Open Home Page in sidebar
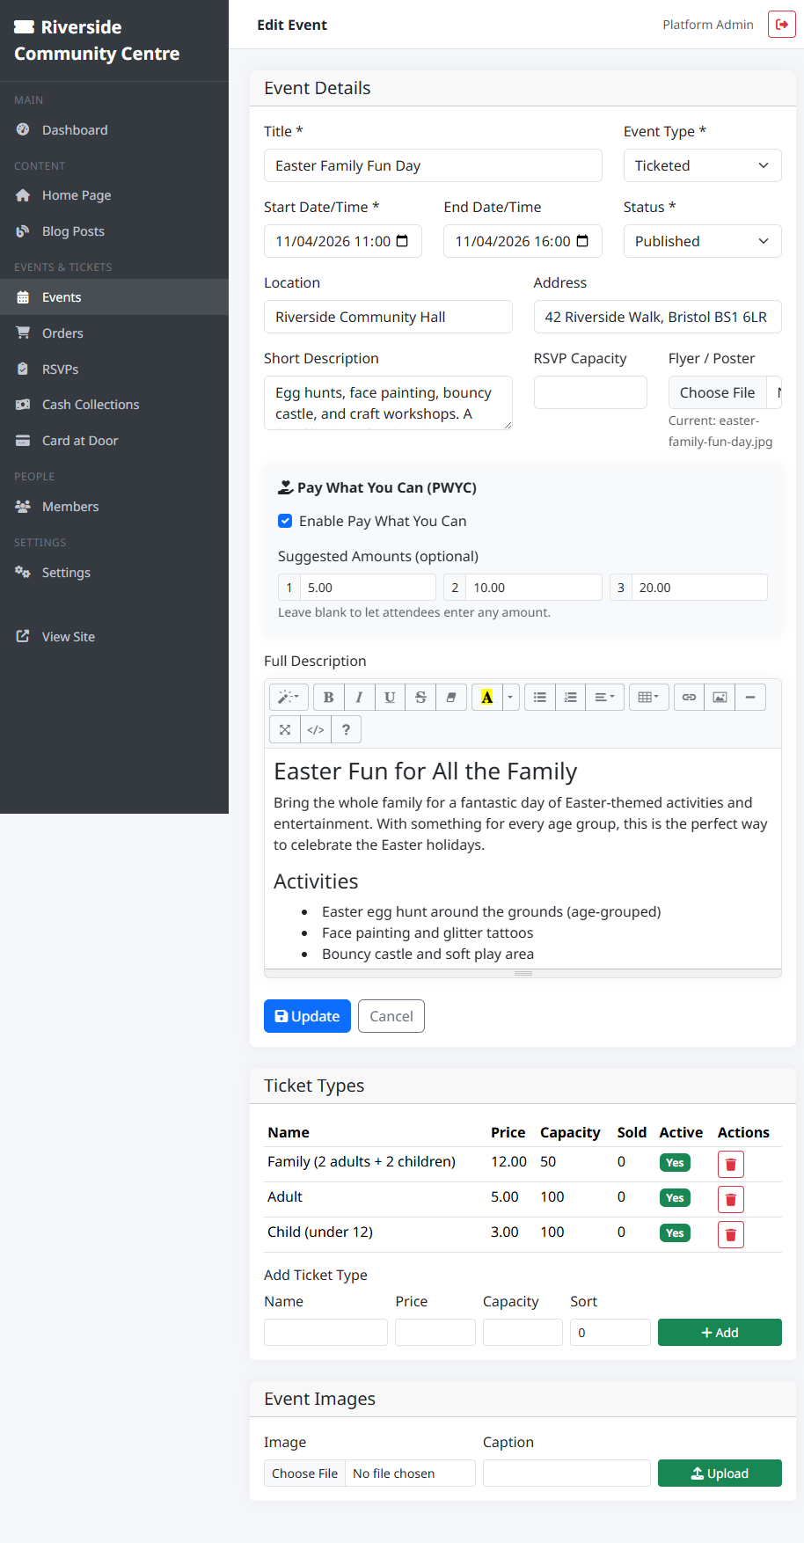Viewport: 804px width, 1543px height. pyautogui.click(x=114, y=195)
